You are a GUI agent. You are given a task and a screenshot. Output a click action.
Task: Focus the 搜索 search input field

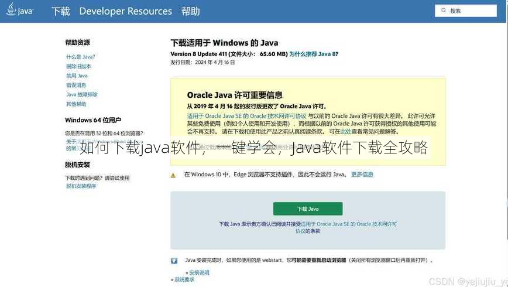(x=465, y=11)
